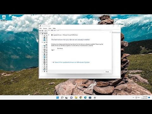Go back in the Update Drivers dialog
Image resolution: width=152 pixels, height=114 pixels.
point(49,35)
